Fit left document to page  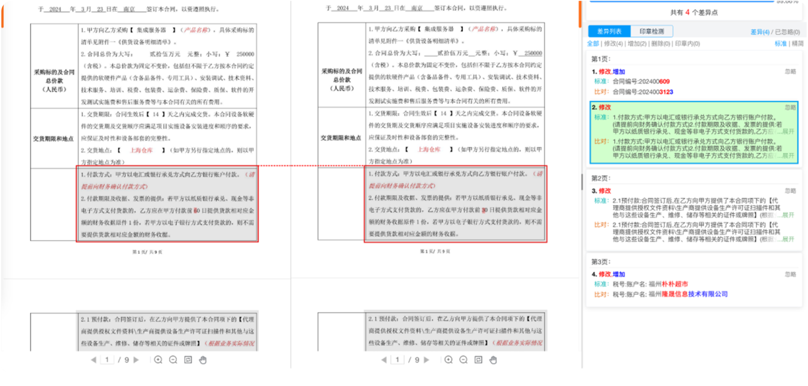click(x=188, y=360)
